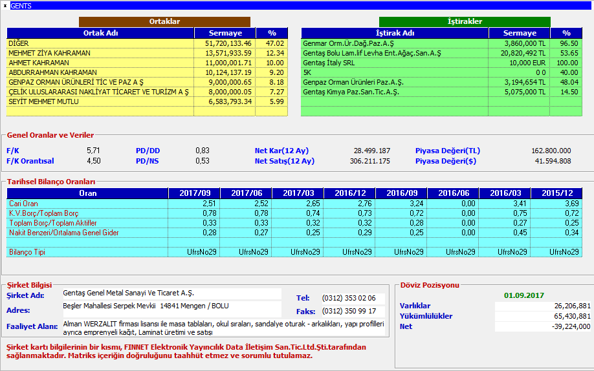
Task: Click Gentaş Bolu Lam.lif Levha subsidiary row
Action: pyautogui.click(x=441, y=53)
